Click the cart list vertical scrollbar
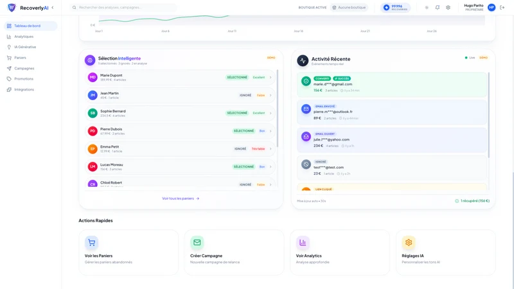514x289 pixels. coord(278,108)
